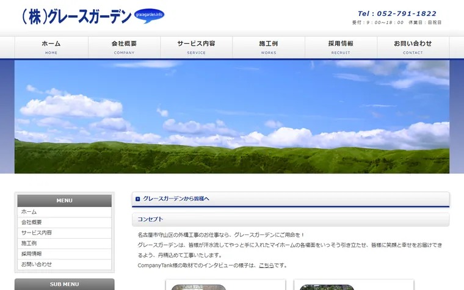This screenshot has height=290, width=464.
Task: Click the square icon beside グレースガーデンから皆様へ
Action: coord(137,199)
